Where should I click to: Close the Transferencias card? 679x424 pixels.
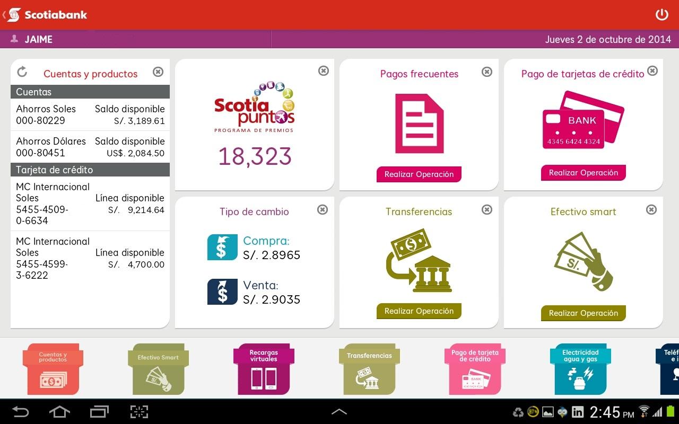[487, 209]
